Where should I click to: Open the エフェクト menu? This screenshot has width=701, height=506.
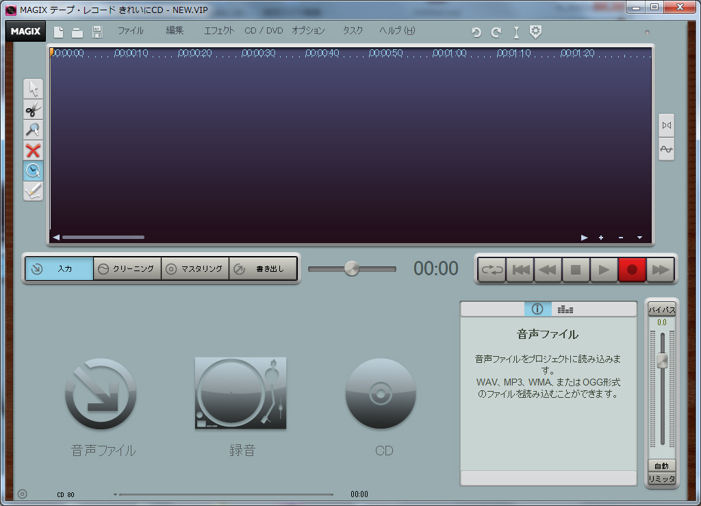click(219, 31)
